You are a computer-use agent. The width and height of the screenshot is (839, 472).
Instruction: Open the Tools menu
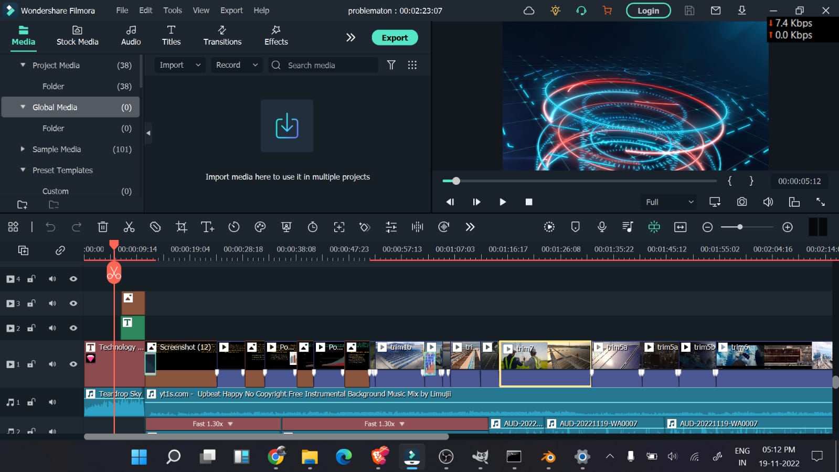click(x=173, y=11)
